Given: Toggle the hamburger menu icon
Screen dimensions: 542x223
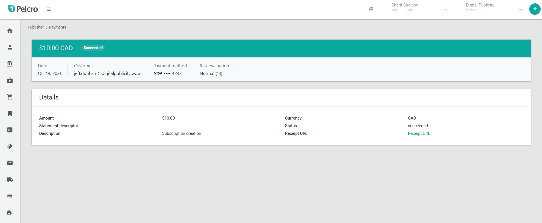Looking at the screenshot, I should [x=49, y=9].
